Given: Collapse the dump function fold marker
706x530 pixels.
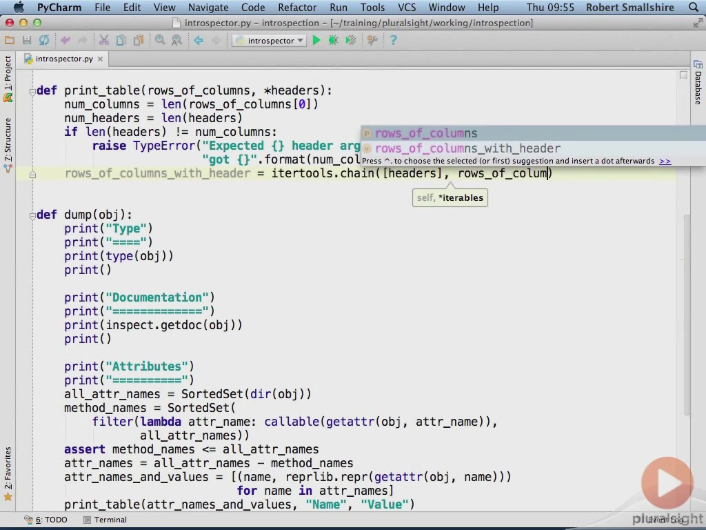Looking at the screenshot, I should [32, 215].
